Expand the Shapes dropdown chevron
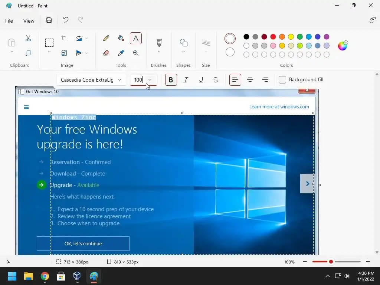Viewport: 380px width, 285px height. click(184, 52)
